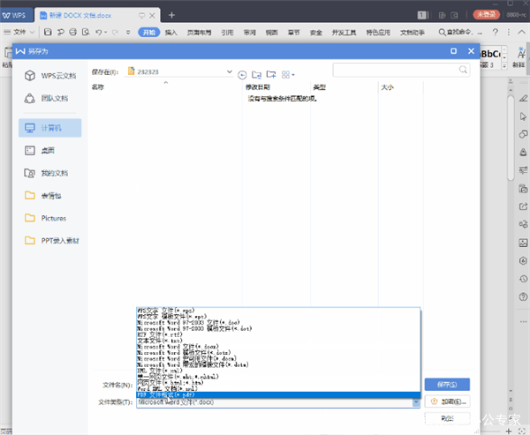Choose Microsoft Word 模板文件(*.dotx)
Screen dimensions: 530x435
[x=278, y=353]
